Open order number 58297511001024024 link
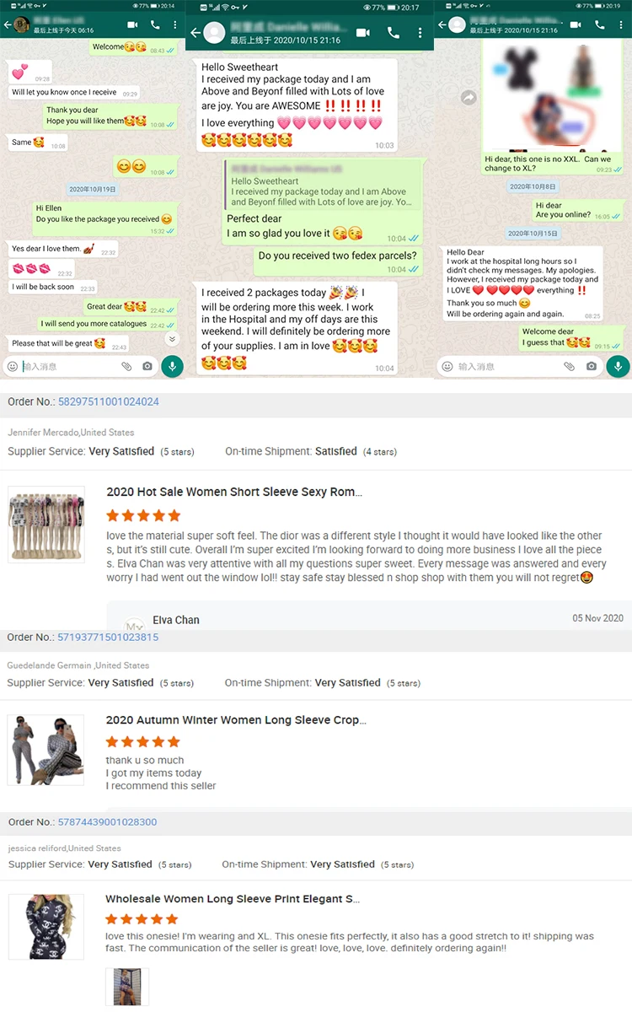 [108, 401]
